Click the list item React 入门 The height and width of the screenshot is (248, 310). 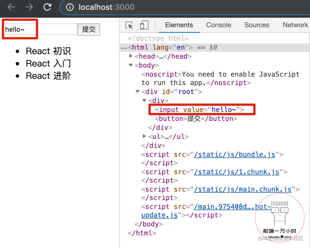pyautogui.click(x=48, y=63)
